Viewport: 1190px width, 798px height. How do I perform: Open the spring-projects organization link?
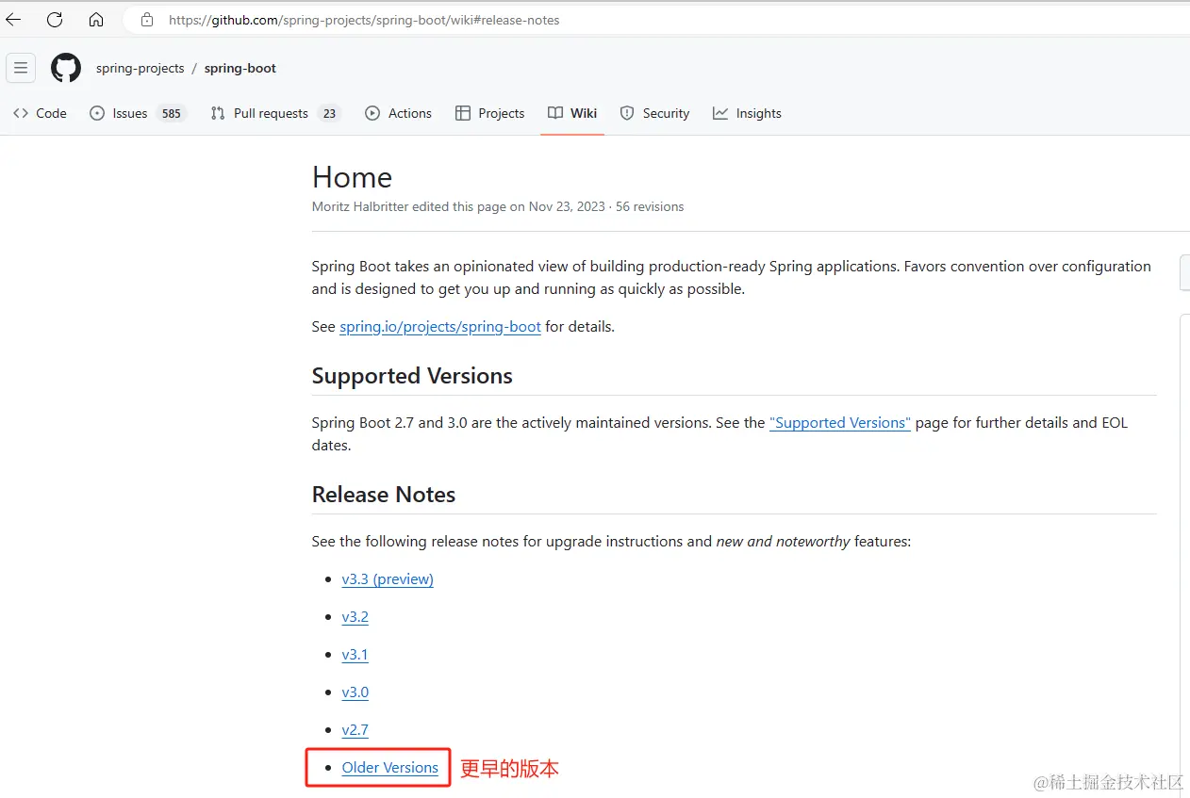click(x=140, y=68)
